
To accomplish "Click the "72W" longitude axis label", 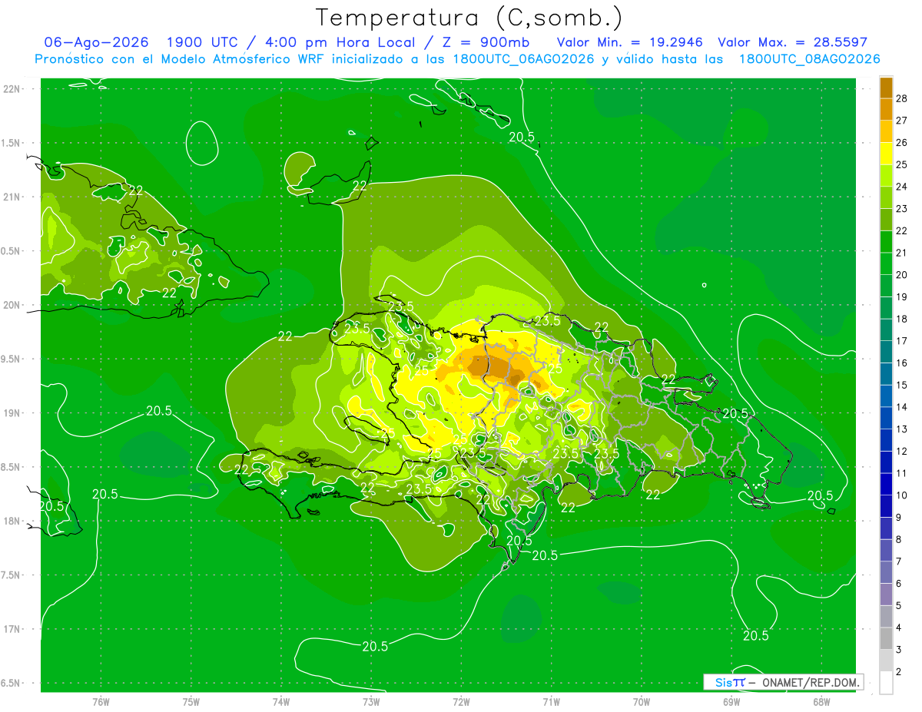I will tap(461, 701).
